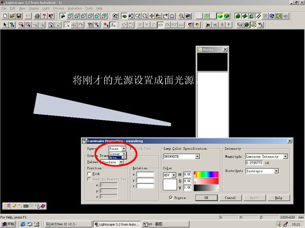Click the Help button in dialog
This screenshot has width=305, height=228.
279,198
